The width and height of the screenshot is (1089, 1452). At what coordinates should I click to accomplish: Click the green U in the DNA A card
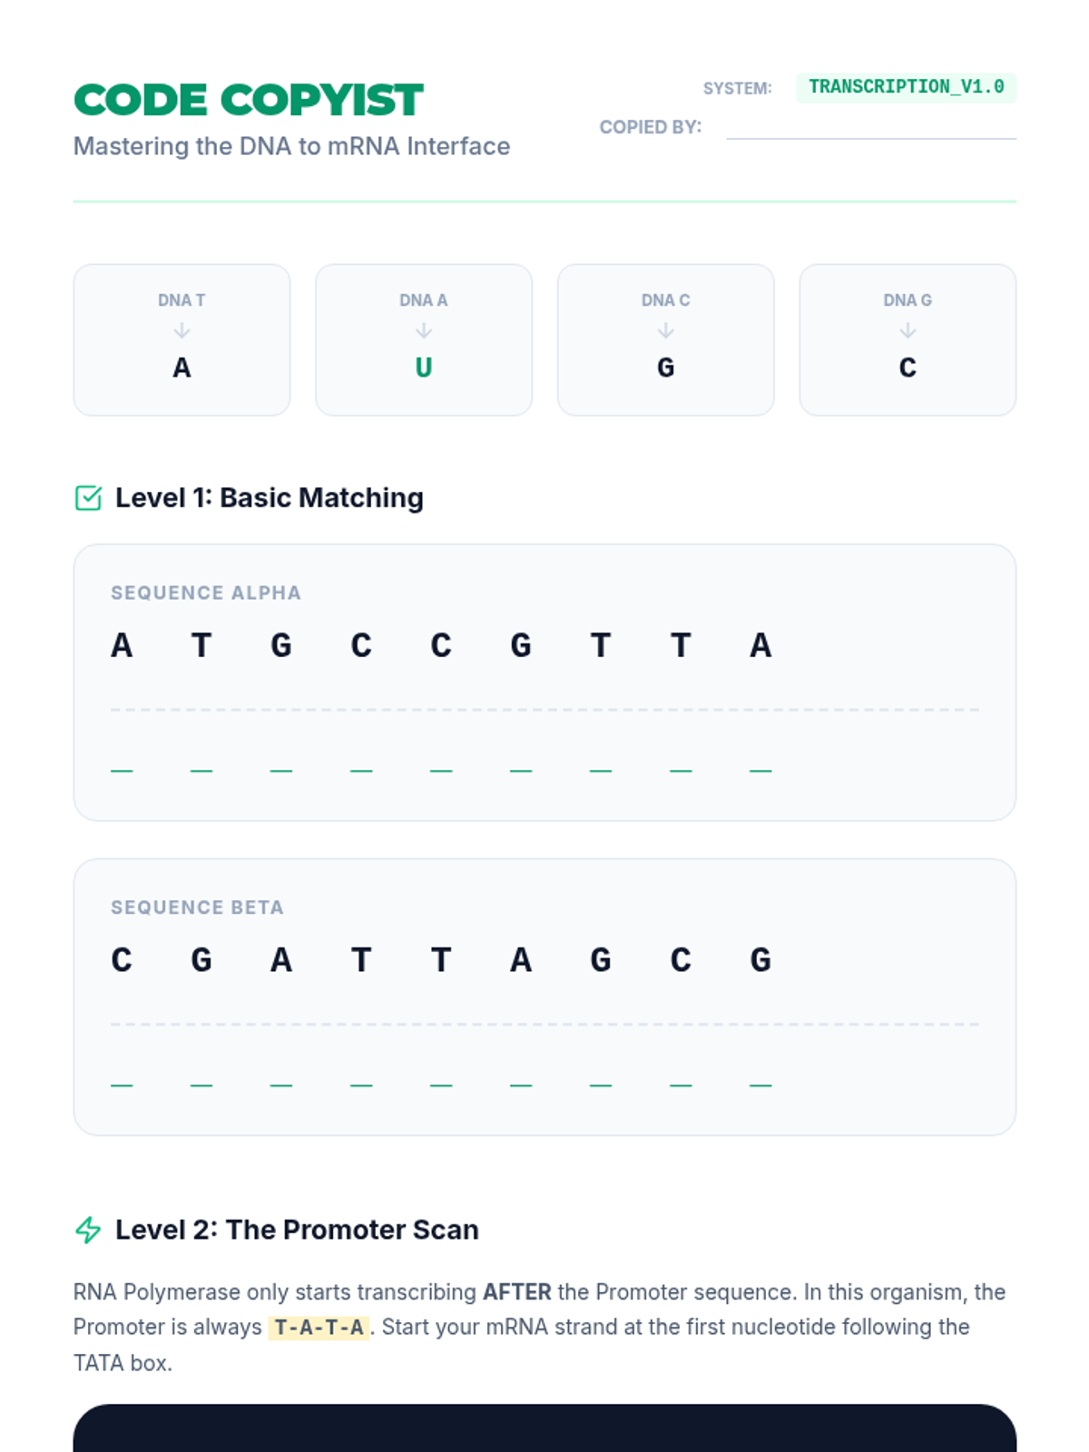[424, 368]
